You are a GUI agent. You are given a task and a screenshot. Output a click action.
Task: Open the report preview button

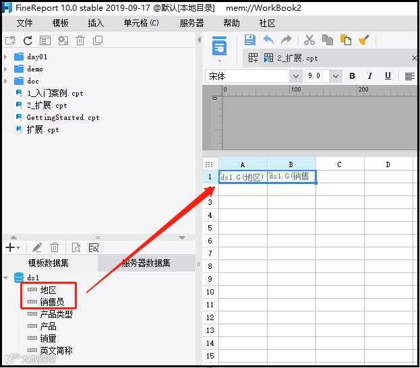pos(219,46)
